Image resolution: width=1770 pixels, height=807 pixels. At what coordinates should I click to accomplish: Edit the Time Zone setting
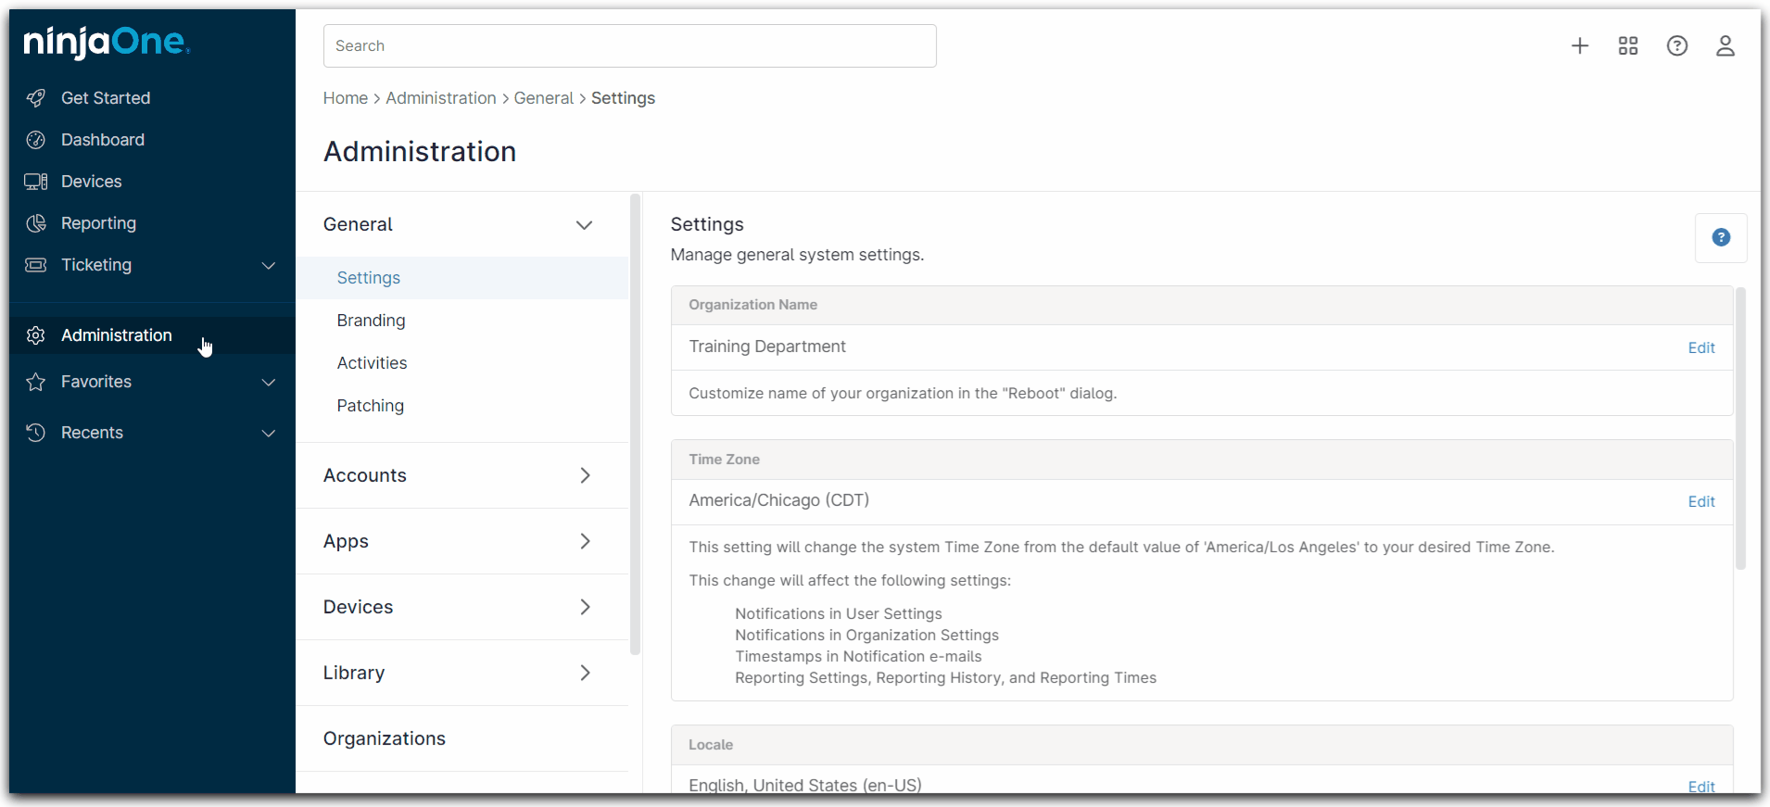click(x=1700, y=502)
